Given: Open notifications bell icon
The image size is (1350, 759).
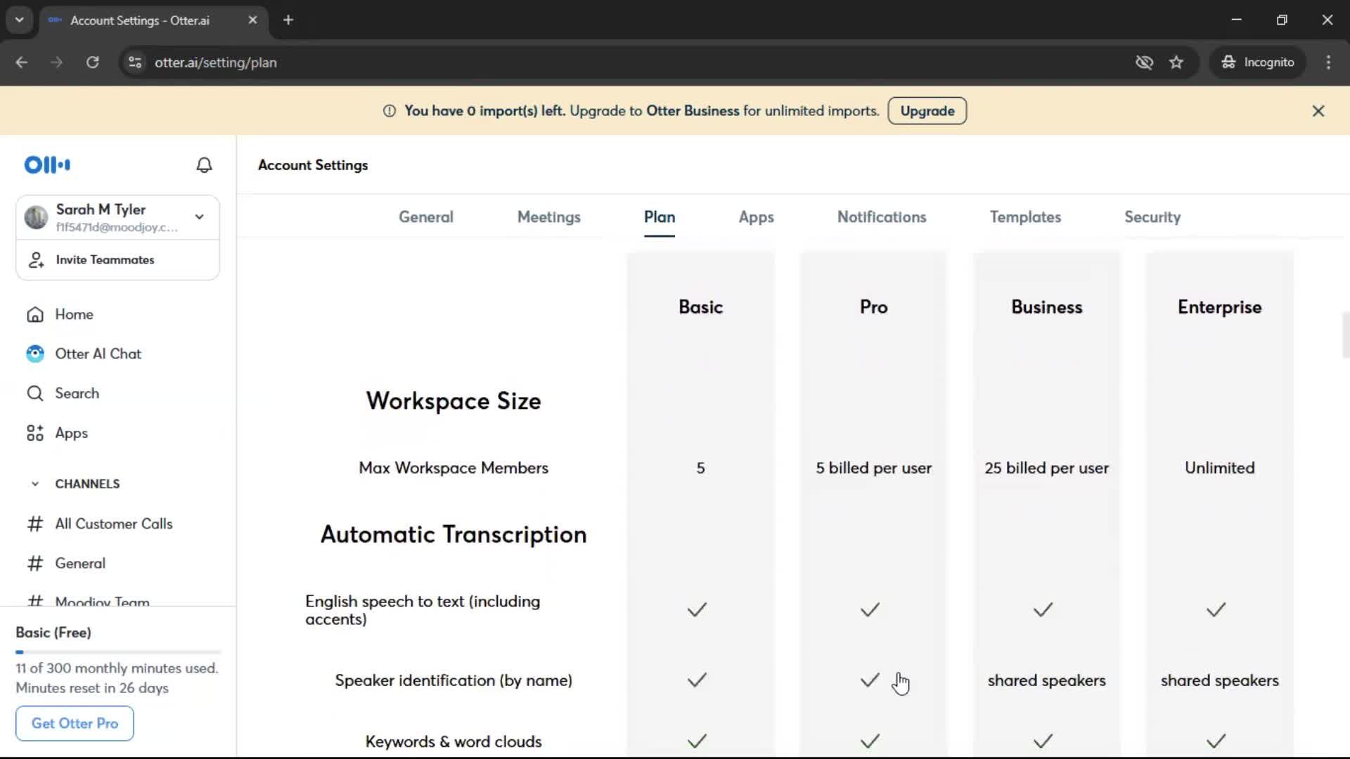Looking at the screenshot, I should pos(204,164).
